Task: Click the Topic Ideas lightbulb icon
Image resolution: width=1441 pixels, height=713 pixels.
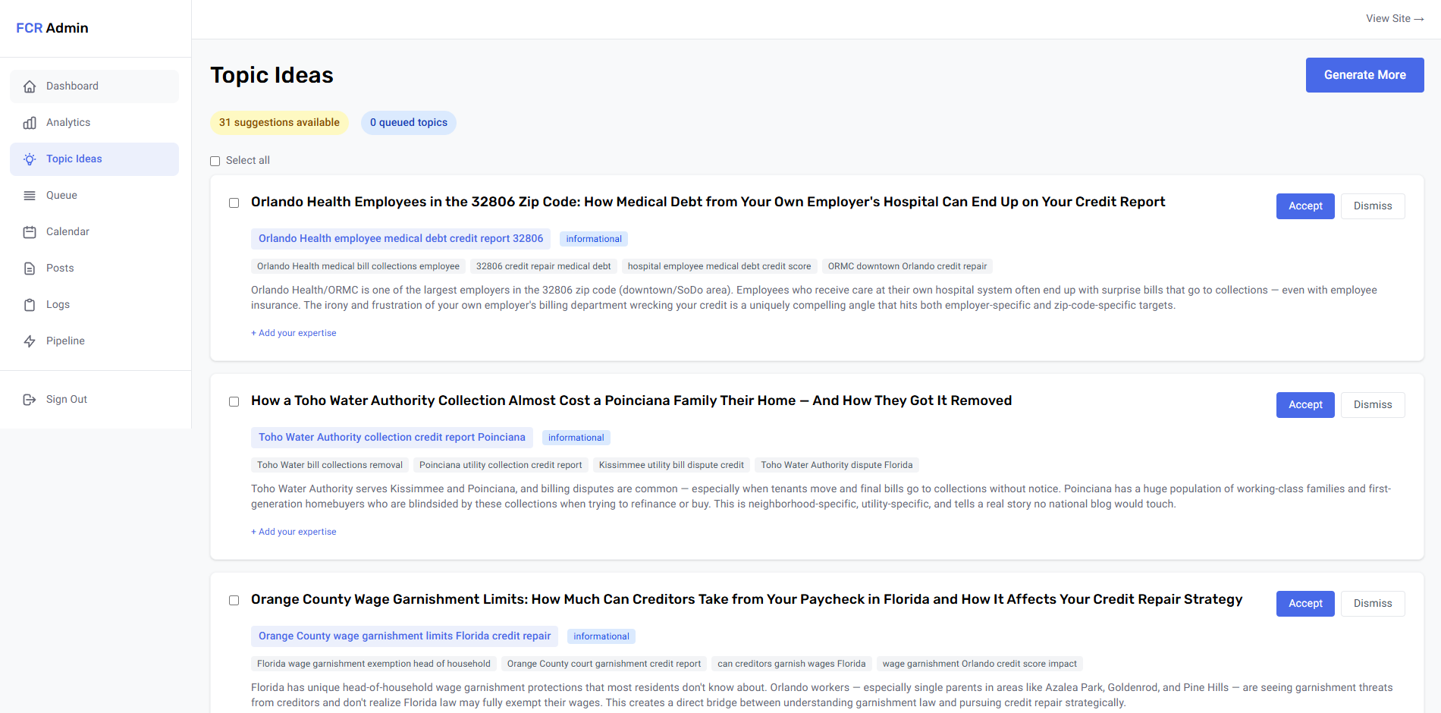Action: coord(30,159)
